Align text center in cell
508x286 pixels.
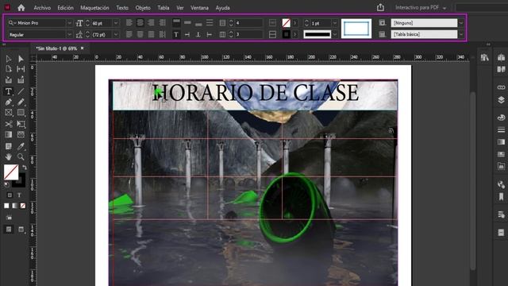[x=140, y=23]
